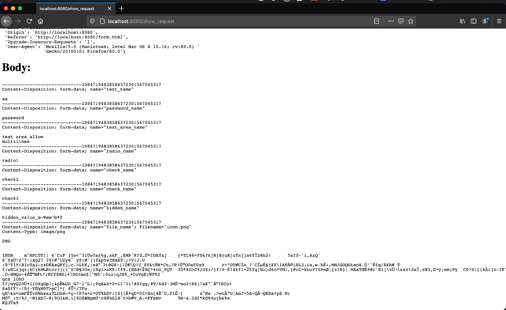Image resolution: width=506 pixels, height=310 pixels.
Task: Click the 'PNG' text line
Action: pos(6,241)
